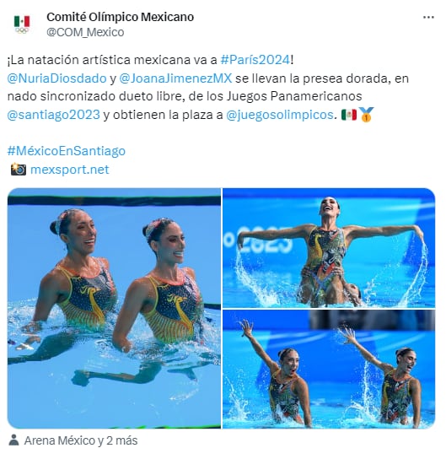Image resolution: width=446 pixels, height=459 pixels.
Task: Open the @NuriaDiosdado mention
Action: pos(56,78)
